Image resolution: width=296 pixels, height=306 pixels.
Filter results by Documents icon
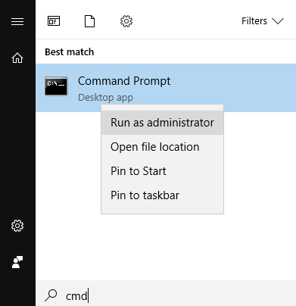[x=89, y=21]
